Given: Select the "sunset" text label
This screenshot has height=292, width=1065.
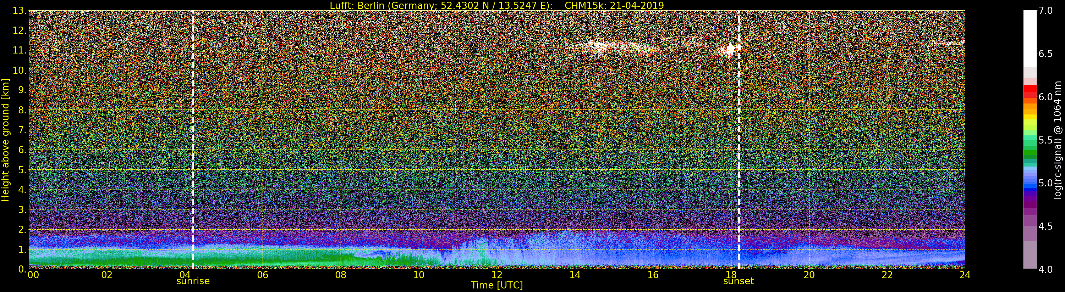Looking at the screenshot, I should [x=739, y=281].
